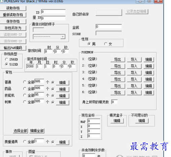Select the edit radio beside 普通 编辑
Image resolution: width=171 pixels, height=157 pixels.
[x=53, y=82]
